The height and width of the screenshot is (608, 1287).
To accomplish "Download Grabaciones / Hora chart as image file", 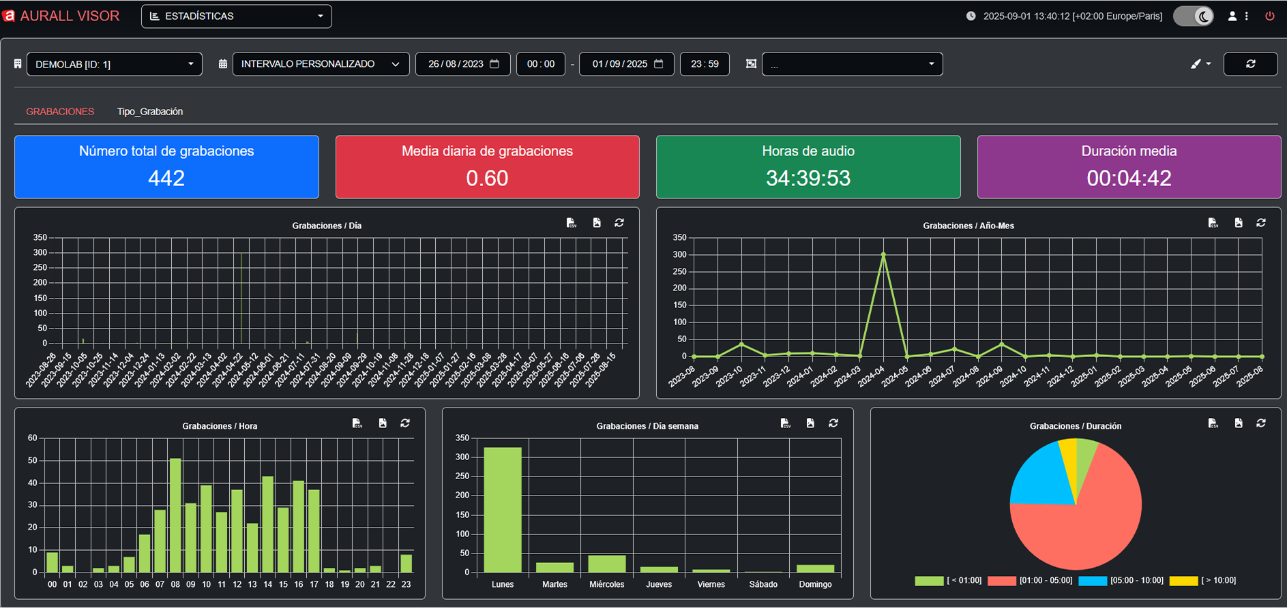I will [383, 423].
